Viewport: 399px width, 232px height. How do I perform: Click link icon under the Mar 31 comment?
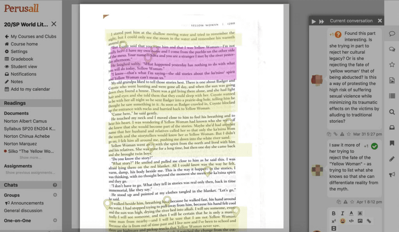tap(336, 134)
